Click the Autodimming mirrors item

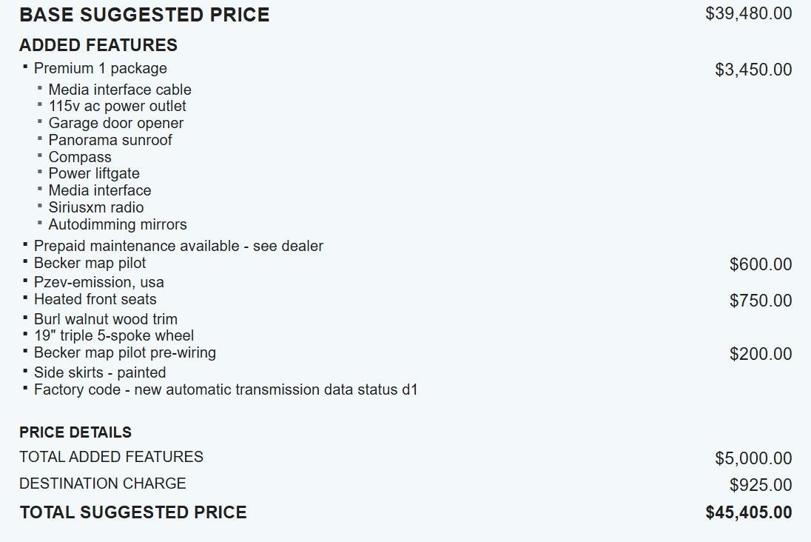pyautogui.click(x=117, y=224)
